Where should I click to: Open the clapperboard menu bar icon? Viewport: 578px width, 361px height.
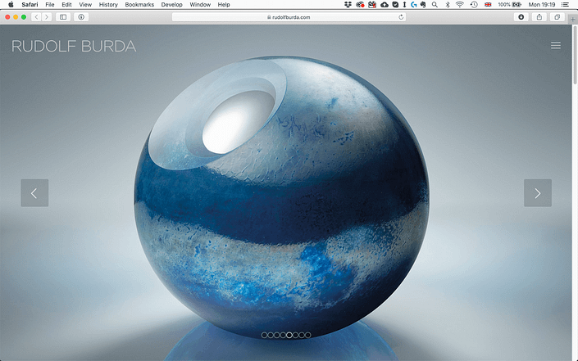pyautogui.click(x=372, y=4)
